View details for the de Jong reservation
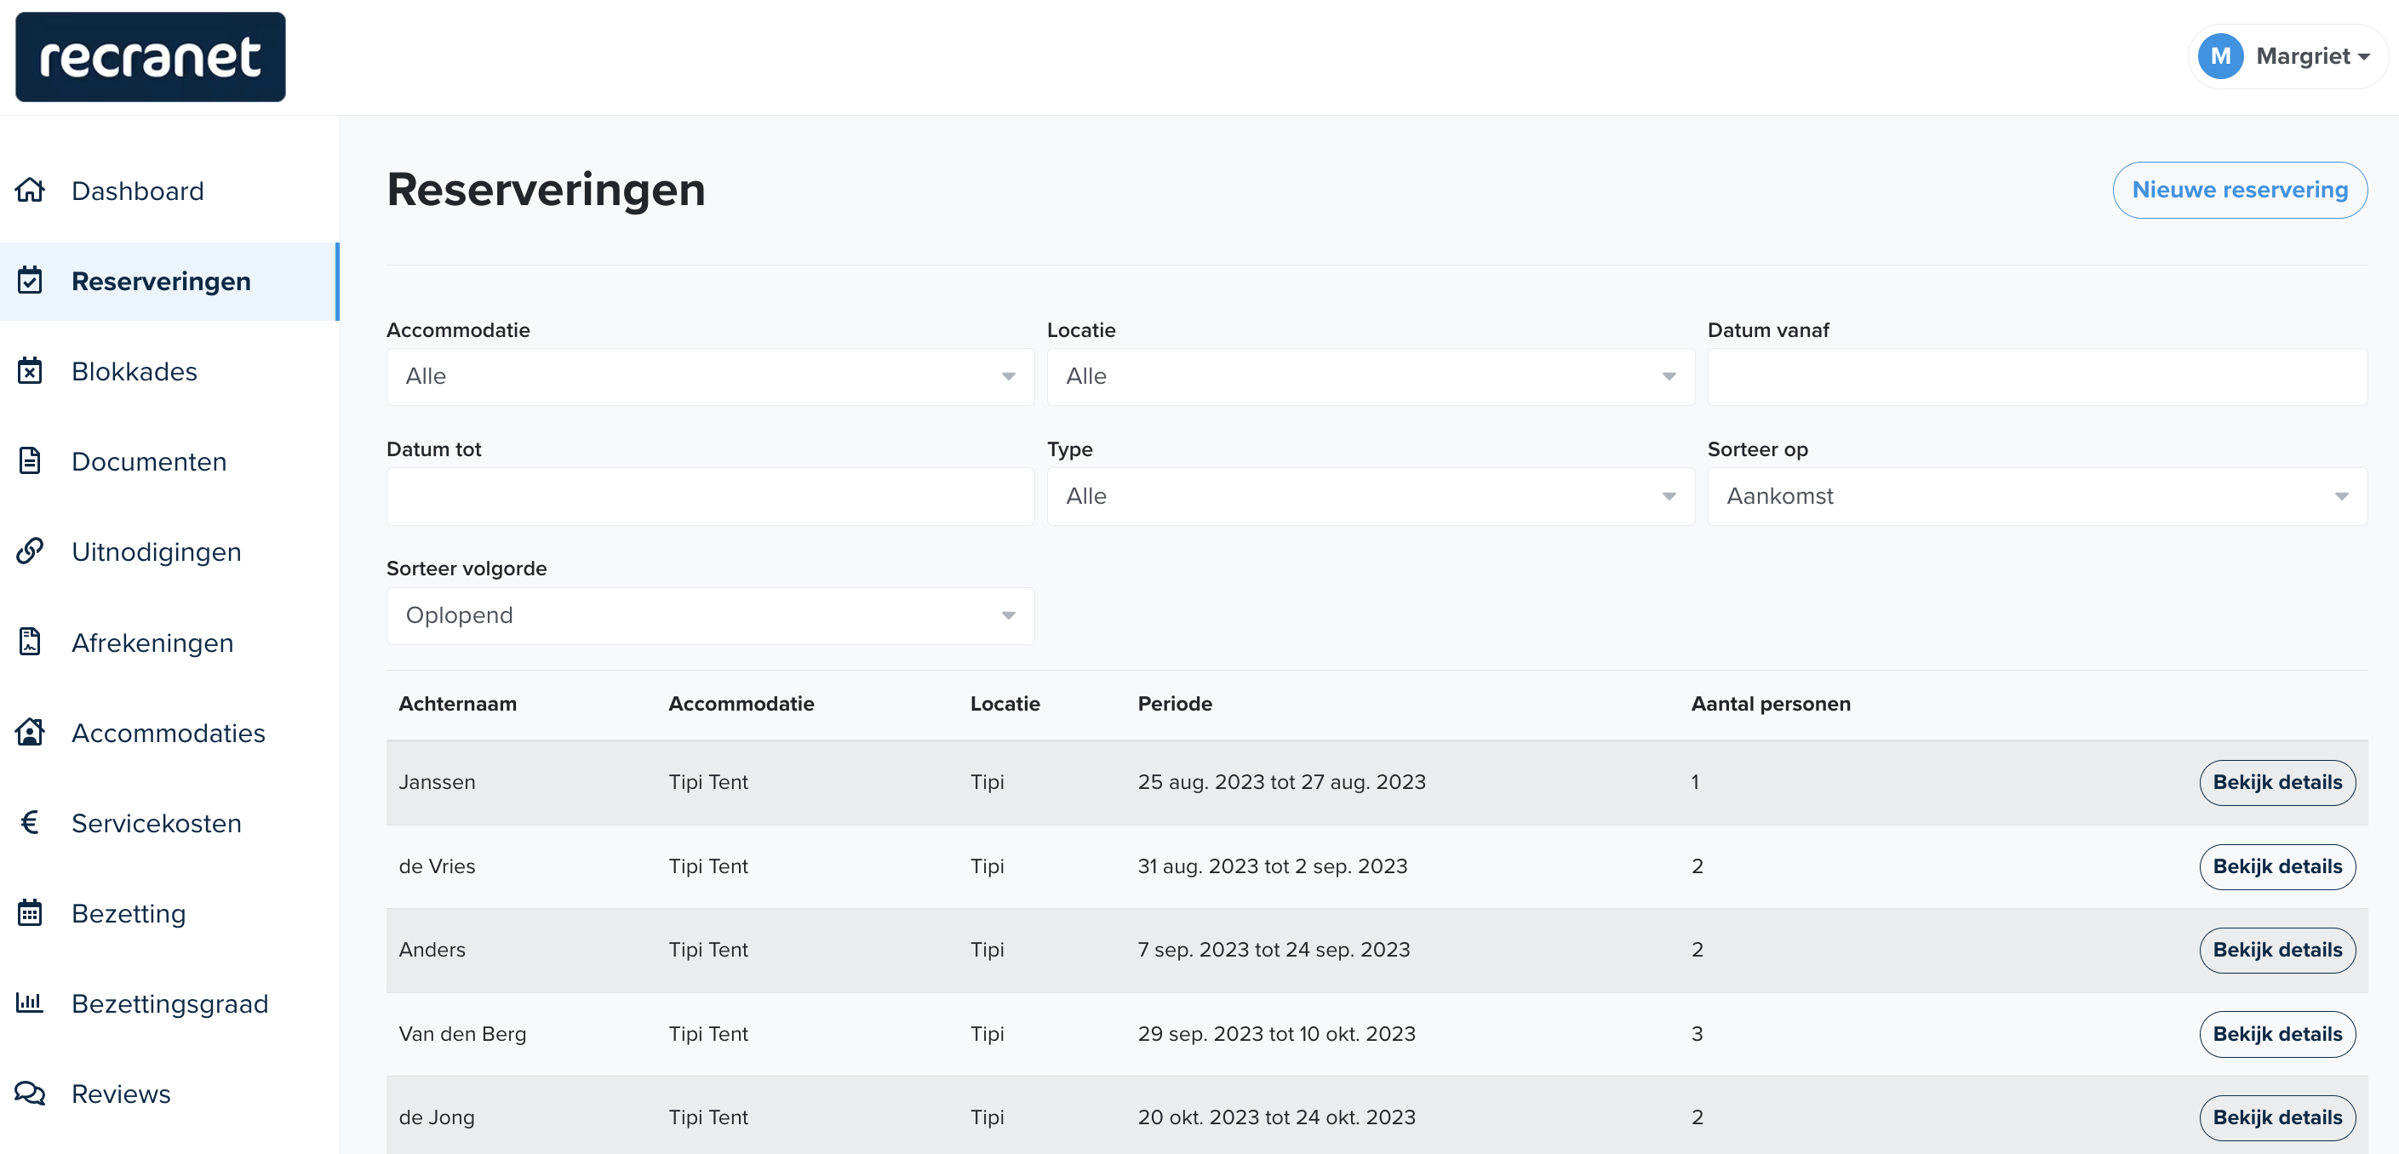 pyautogui.click(x=2277, y=1117)
